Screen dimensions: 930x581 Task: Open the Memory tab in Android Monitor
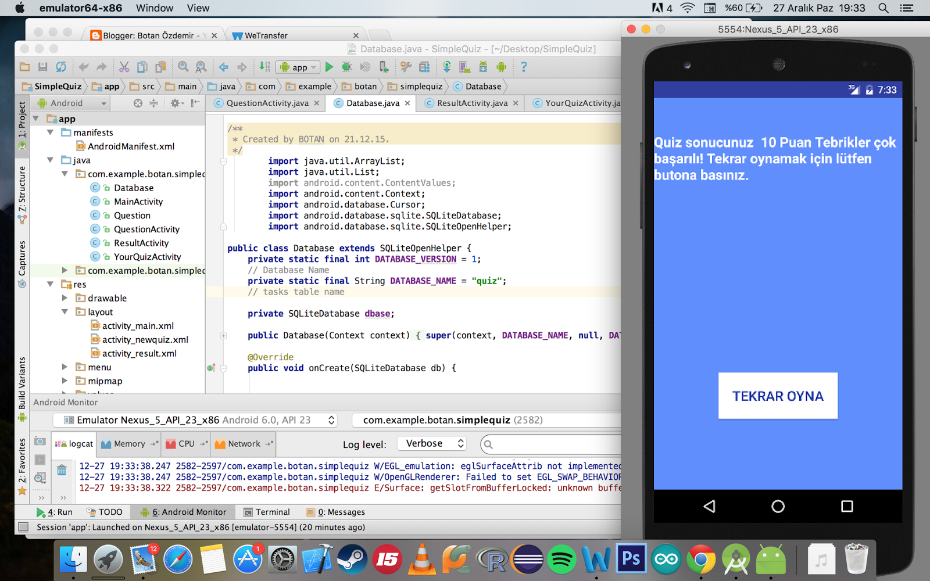128,444
